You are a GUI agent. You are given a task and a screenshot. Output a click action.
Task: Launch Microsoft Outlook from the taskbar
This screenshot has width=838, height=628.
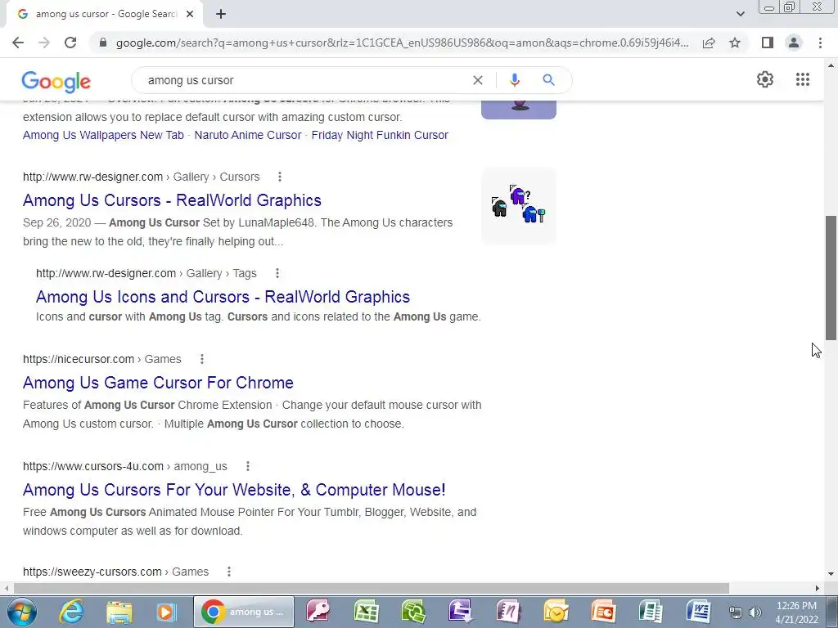tap(556, 612)
